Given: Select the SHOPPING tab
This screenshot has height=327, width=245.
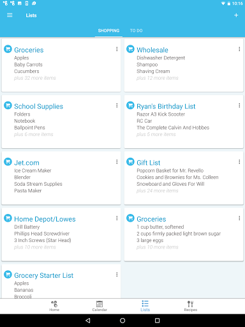Looking at the screenshot, I should tap(108, 31).
